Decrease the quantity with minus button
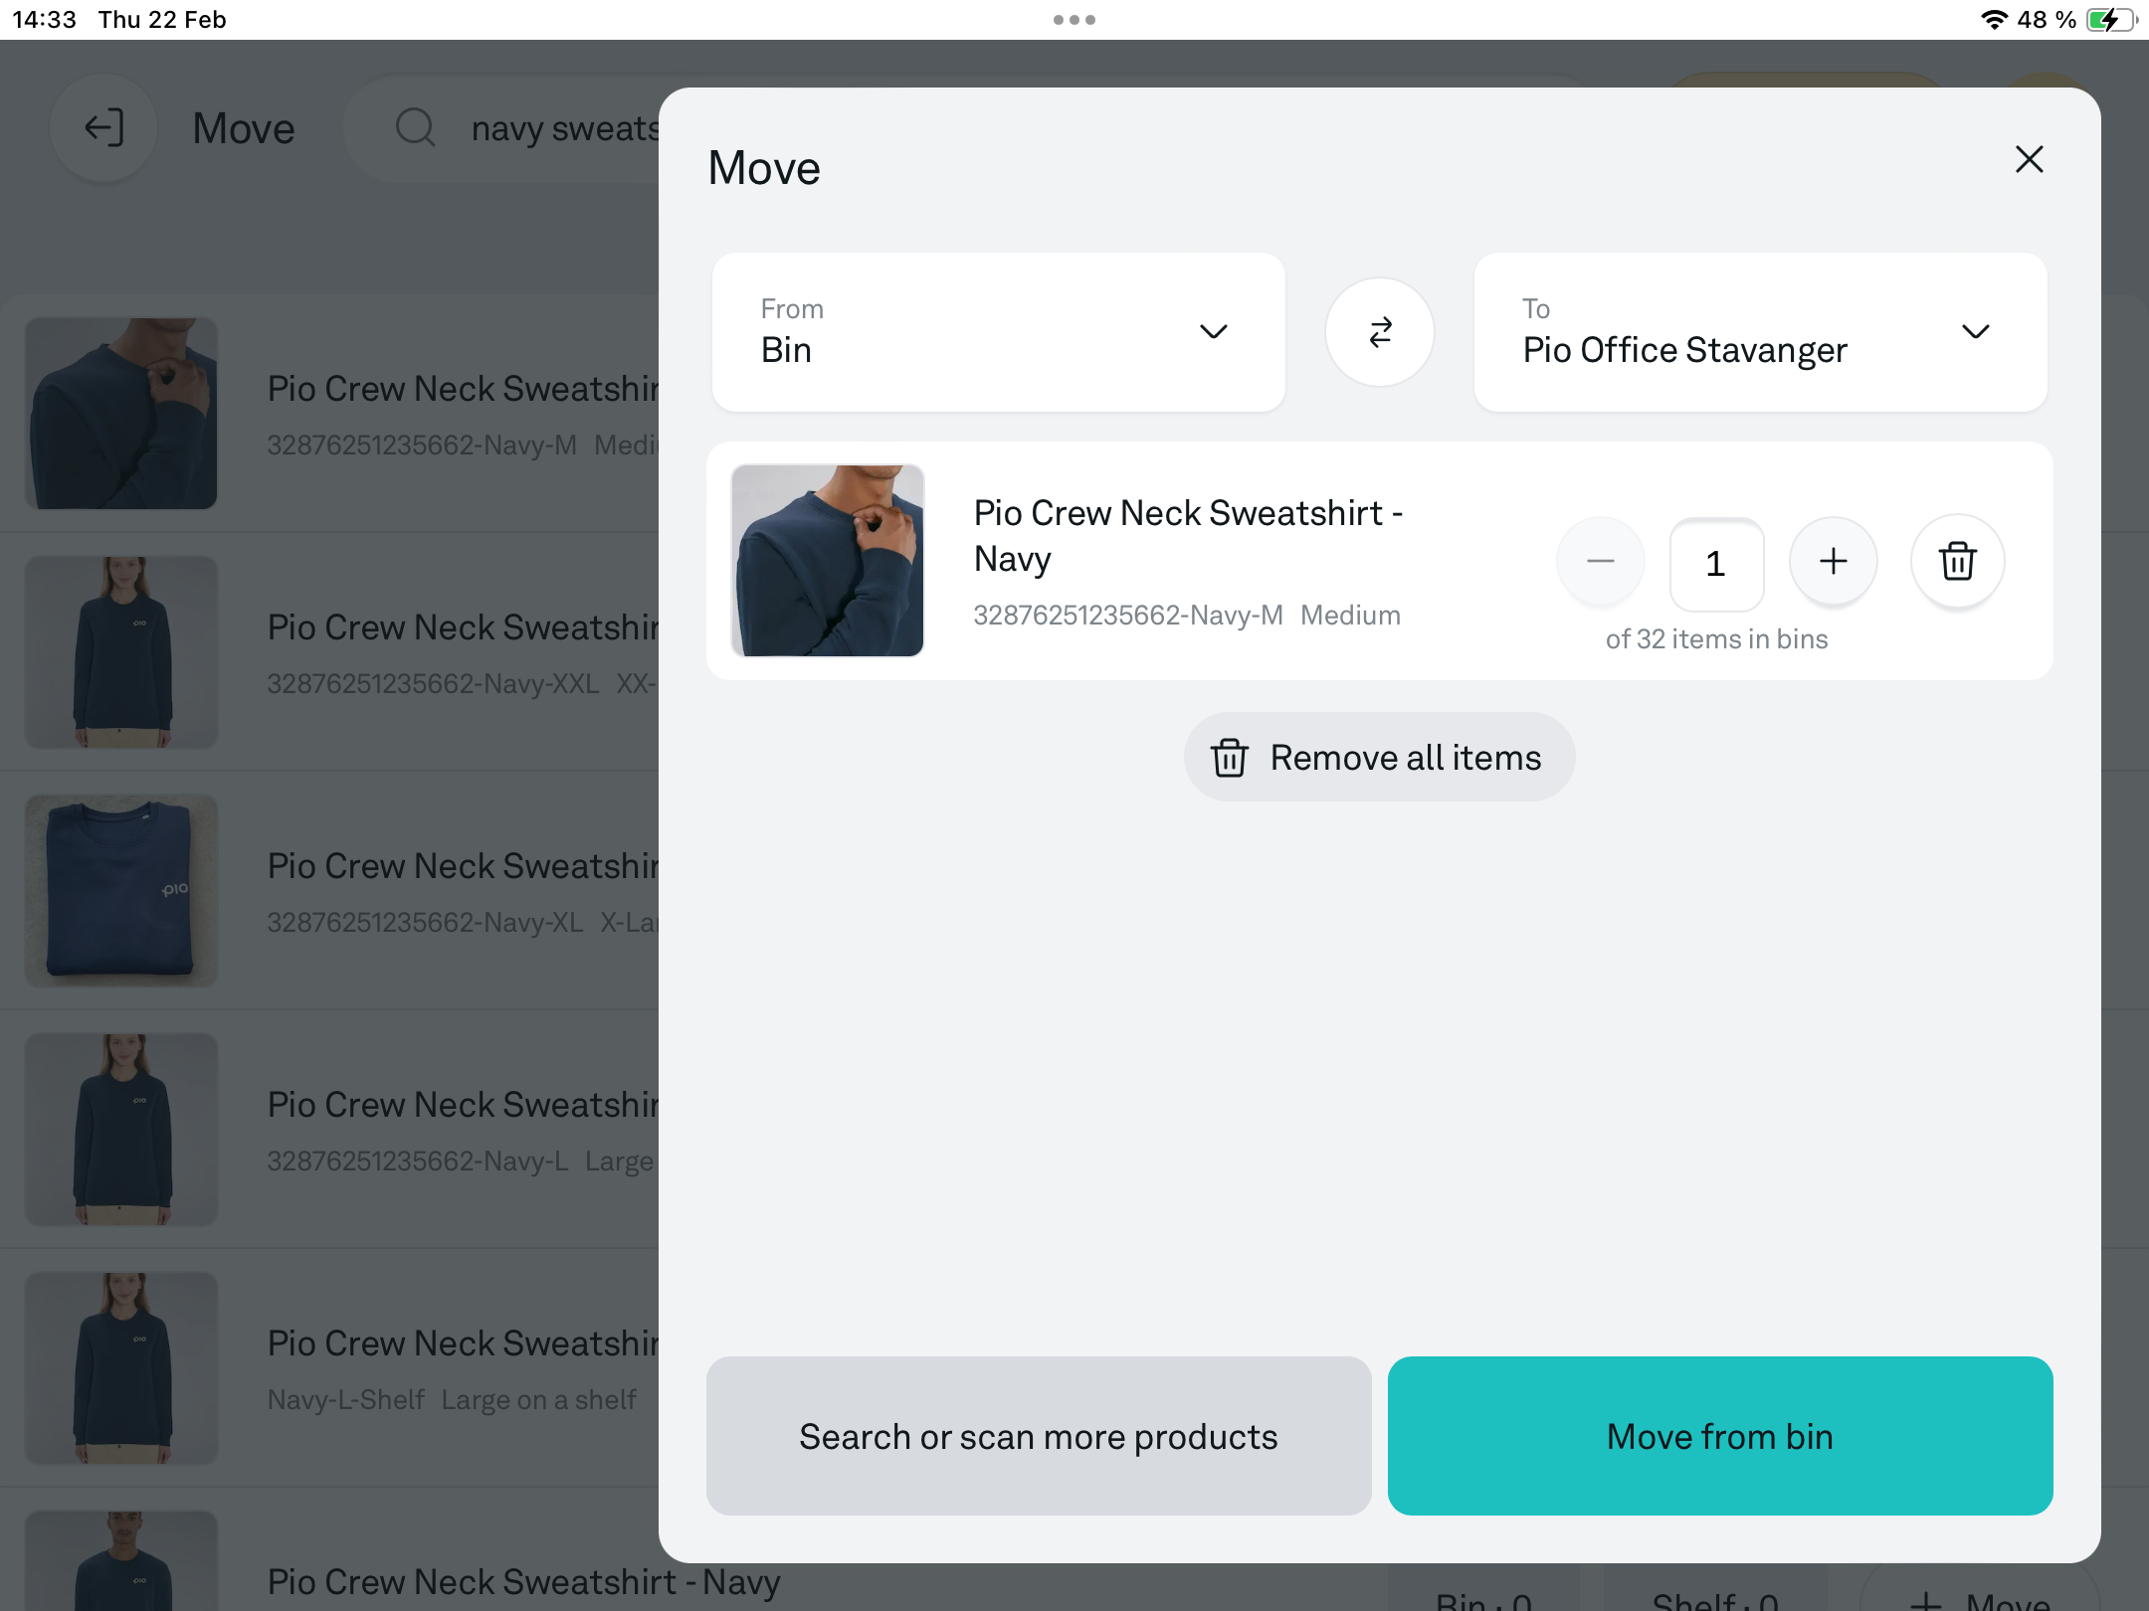 (x=1601, y=562)
